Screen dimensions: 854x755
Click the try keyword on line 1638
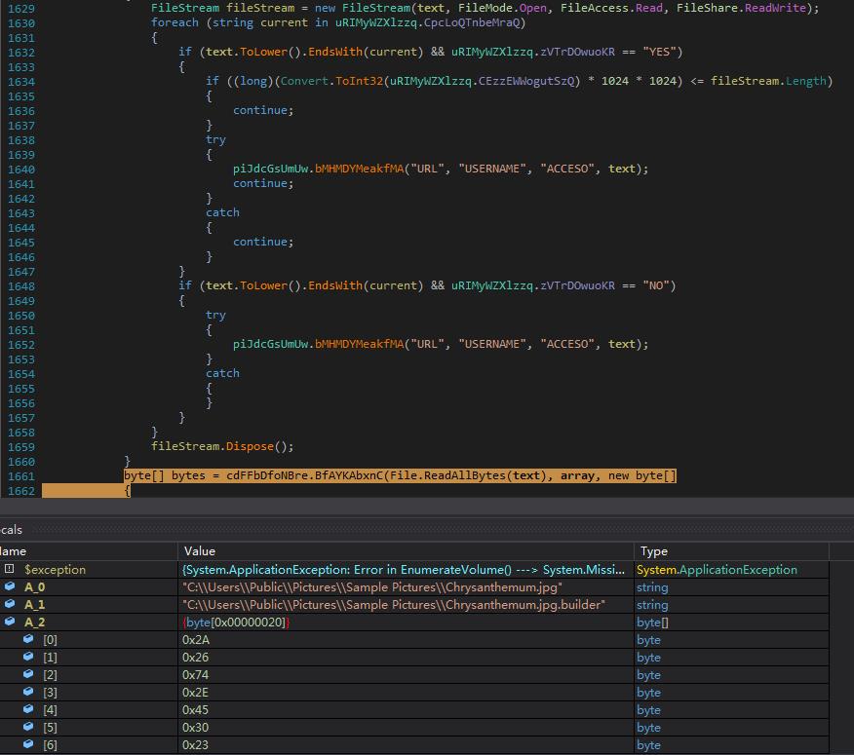[215, 140]
